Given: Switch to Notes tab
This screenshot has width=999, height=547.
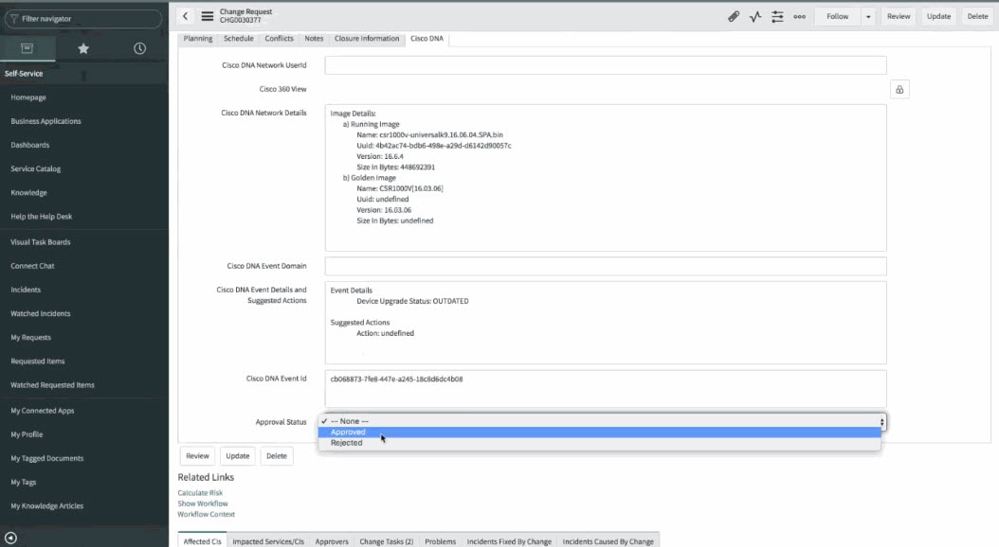Looking at the screenshot, I should pos(314,39).
